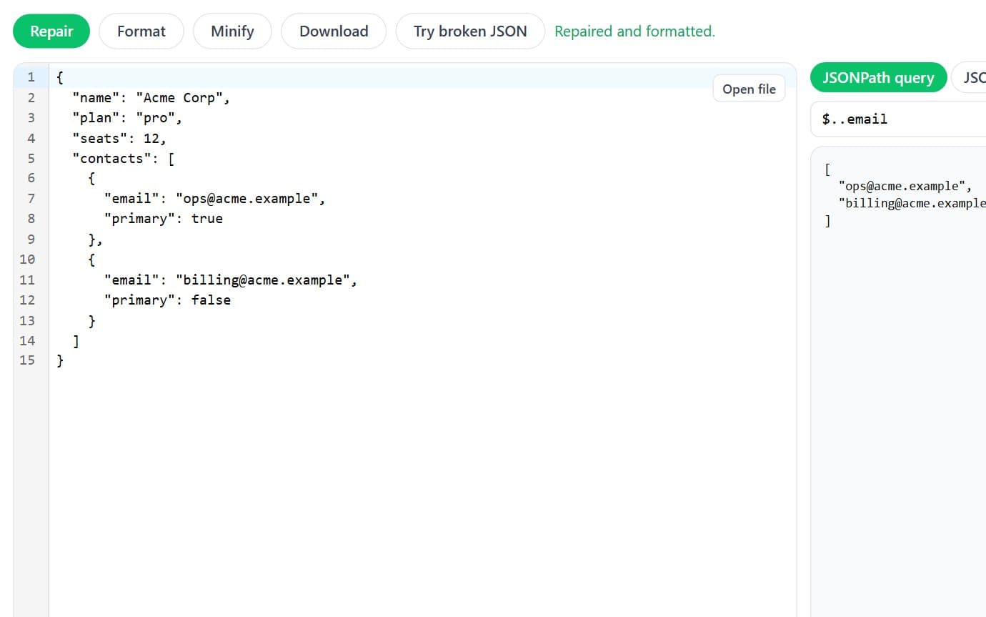Click the $..email query input field
Image resolution: width=986 pixels, height=617 pixels.
coord(898,119)
